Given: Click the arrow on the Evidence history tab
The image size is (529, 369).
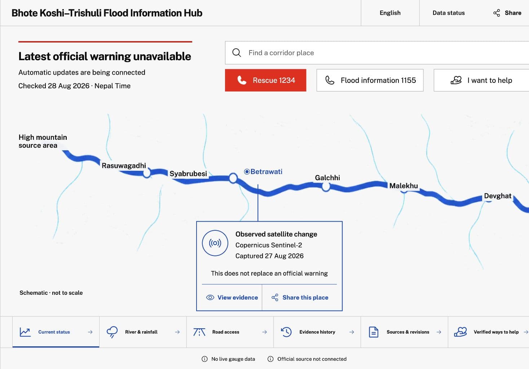Looking at the screenshot, I should 352,332.
